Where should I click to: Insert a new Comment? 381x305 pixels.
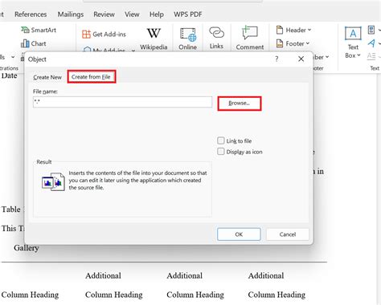click(250, 38)
